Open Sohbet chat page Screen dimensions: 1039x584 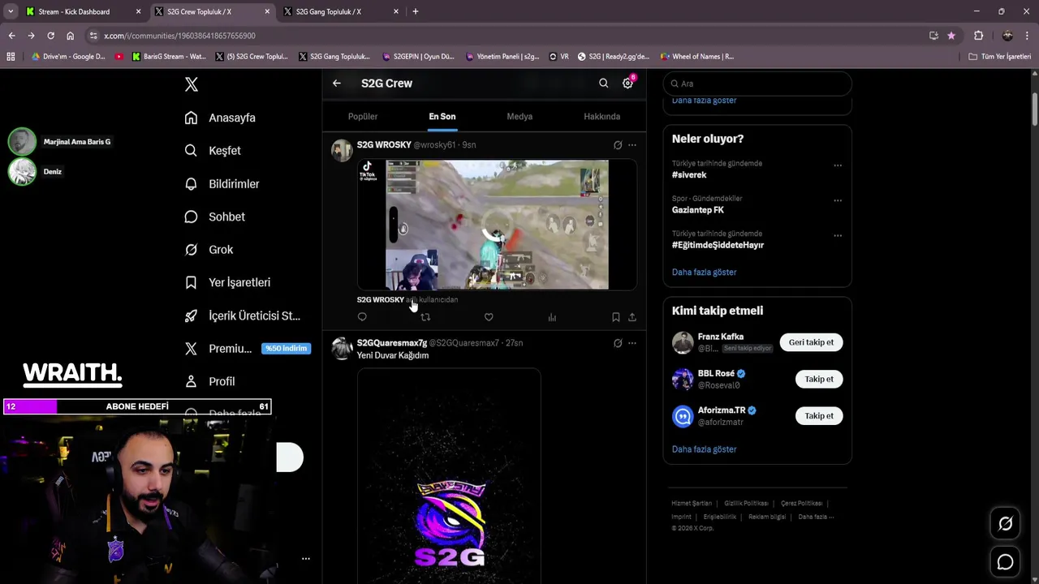[x=214, y=217]
